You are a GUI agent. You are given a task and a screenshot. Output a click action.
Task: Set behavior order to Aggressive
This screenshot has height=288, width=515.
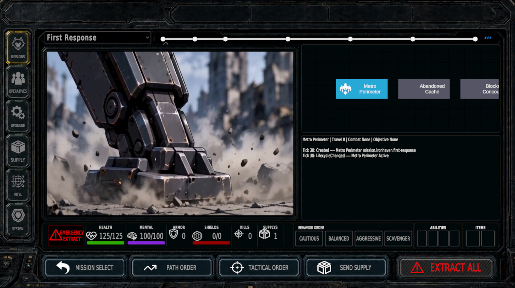tap(369, 238)
